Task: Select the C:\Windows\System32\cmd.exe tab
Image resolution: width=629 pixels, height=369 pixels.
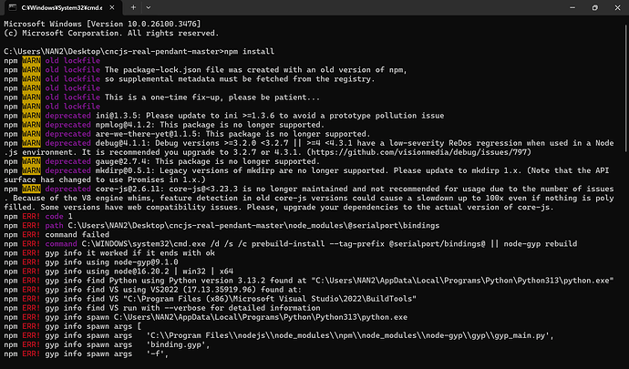Action: [62, 7]
